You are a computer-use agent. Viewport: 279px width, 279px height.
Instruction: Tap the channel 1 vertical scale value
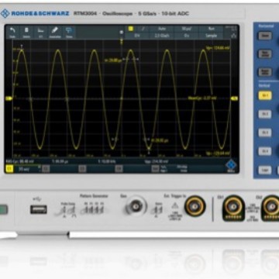(x=24, y=169)
